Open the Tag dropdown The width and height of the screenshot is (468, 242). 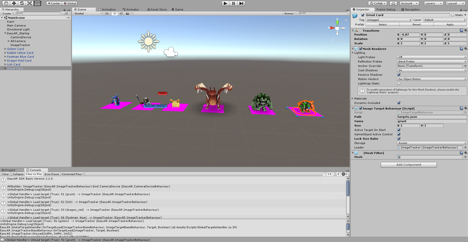pyautogui.click(x=389, y=20)
